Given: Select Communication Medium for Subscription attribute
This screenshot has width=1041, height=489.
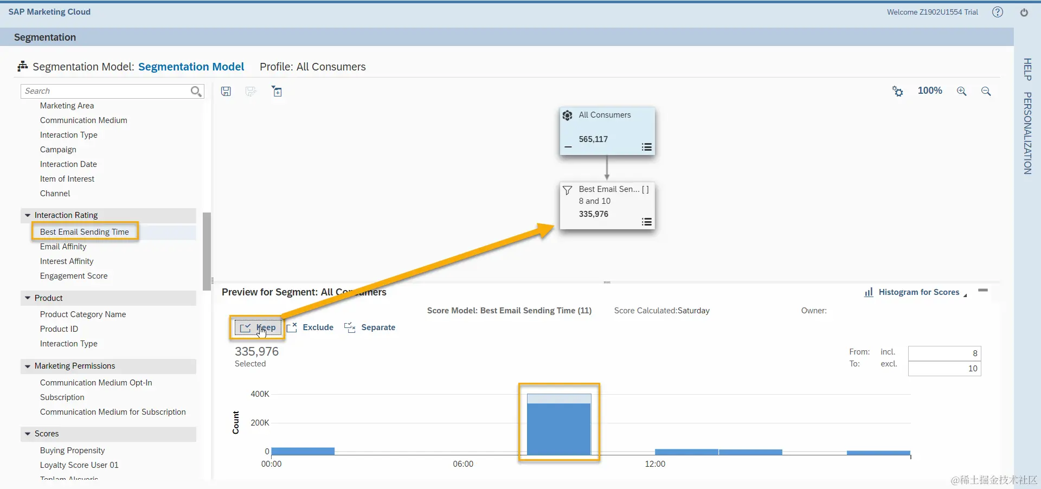Looking at the screenshot, I should tap(113, 412).
